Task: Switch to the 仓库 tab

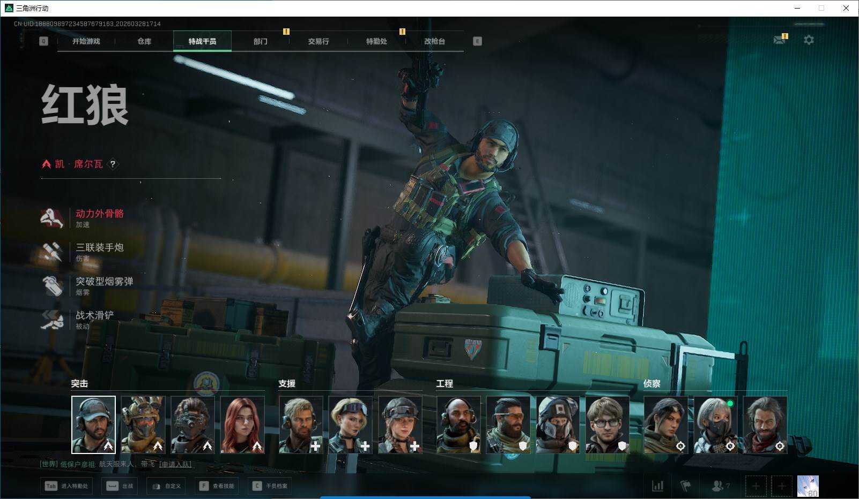Action: (x=144, y=41)
